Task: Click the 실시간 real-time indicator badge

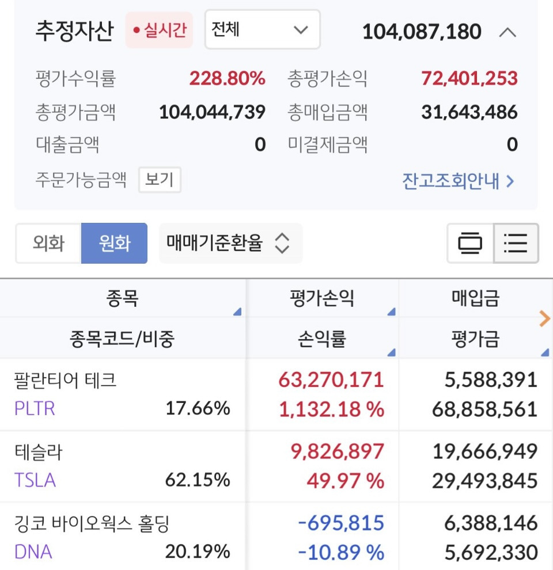Action: click(160, 29)
